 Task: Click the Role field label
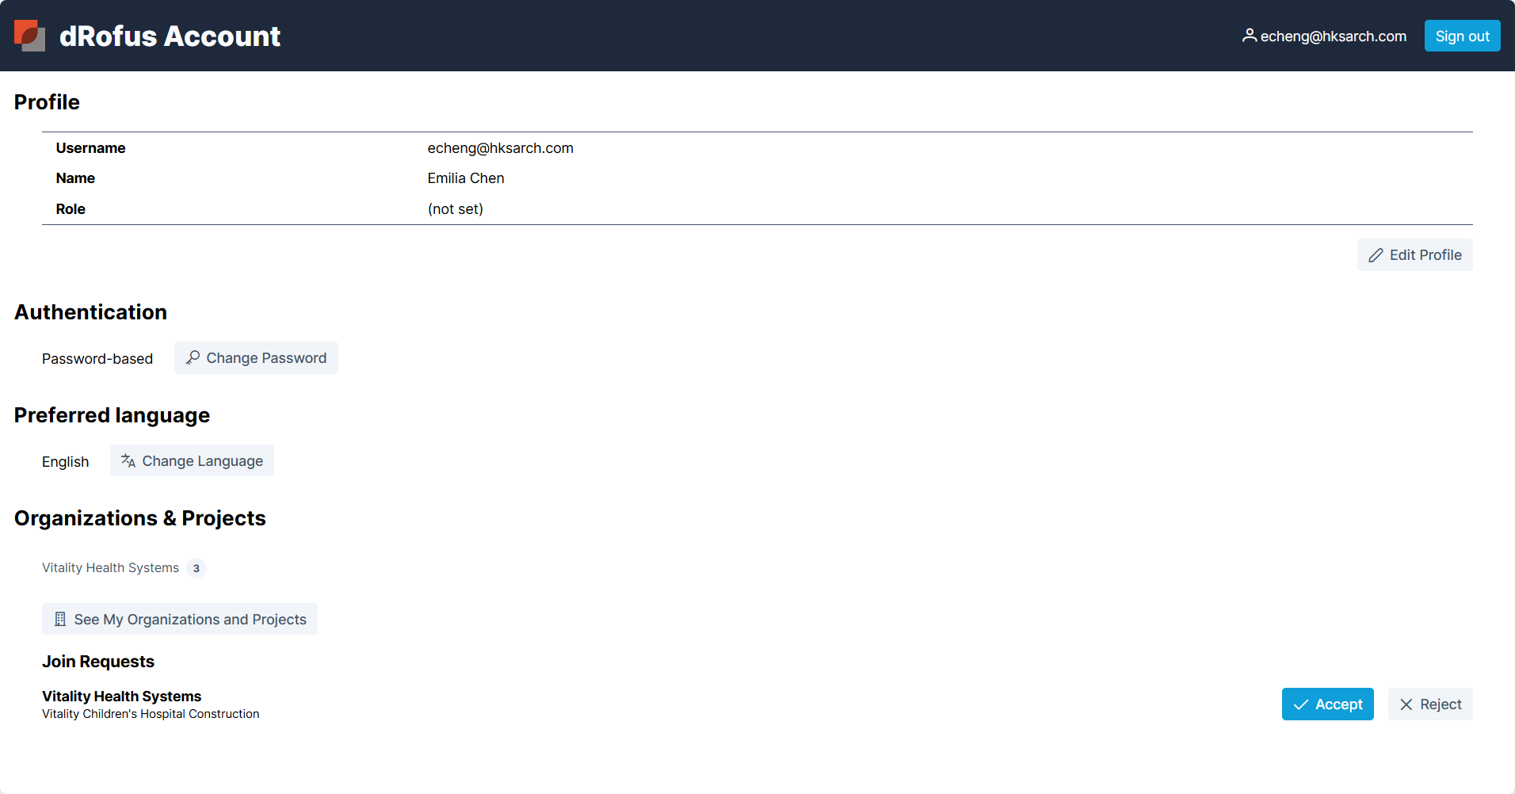pos(71,209)
